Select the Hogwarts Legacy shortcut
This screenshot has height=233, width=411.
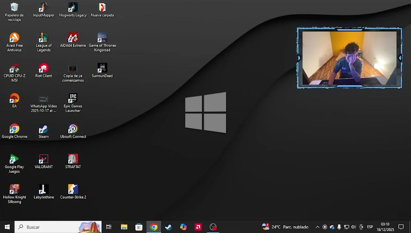[73, 10]
